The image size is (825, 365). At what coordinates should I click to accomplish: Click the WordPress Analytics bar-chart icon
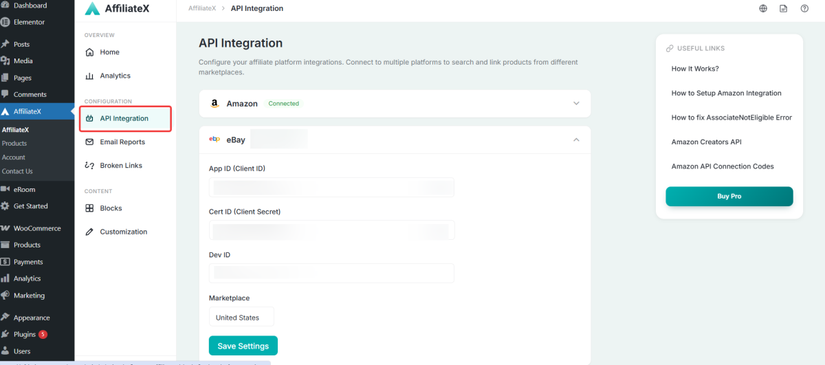click(x=5, y=278)
